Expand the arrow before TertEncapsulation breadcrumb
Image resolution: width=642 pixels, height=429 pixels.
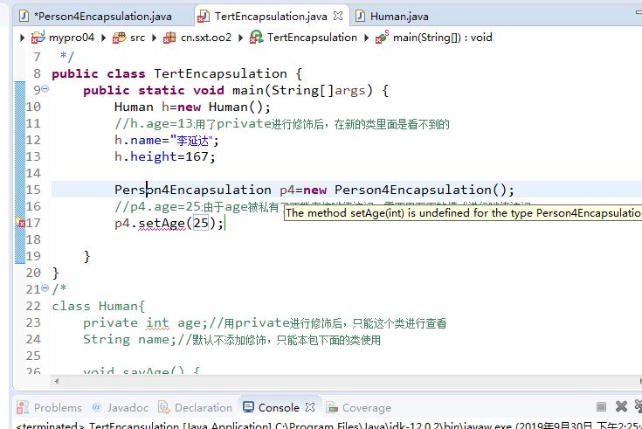[241, 38]
